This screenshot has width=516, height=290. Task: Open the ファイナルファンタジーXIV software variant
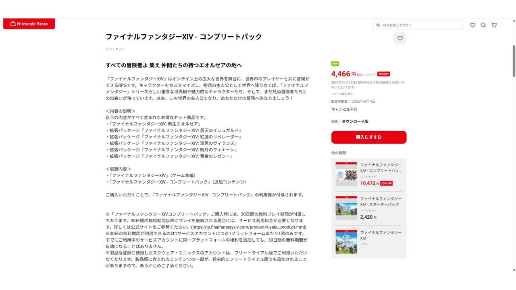point(369,242)
